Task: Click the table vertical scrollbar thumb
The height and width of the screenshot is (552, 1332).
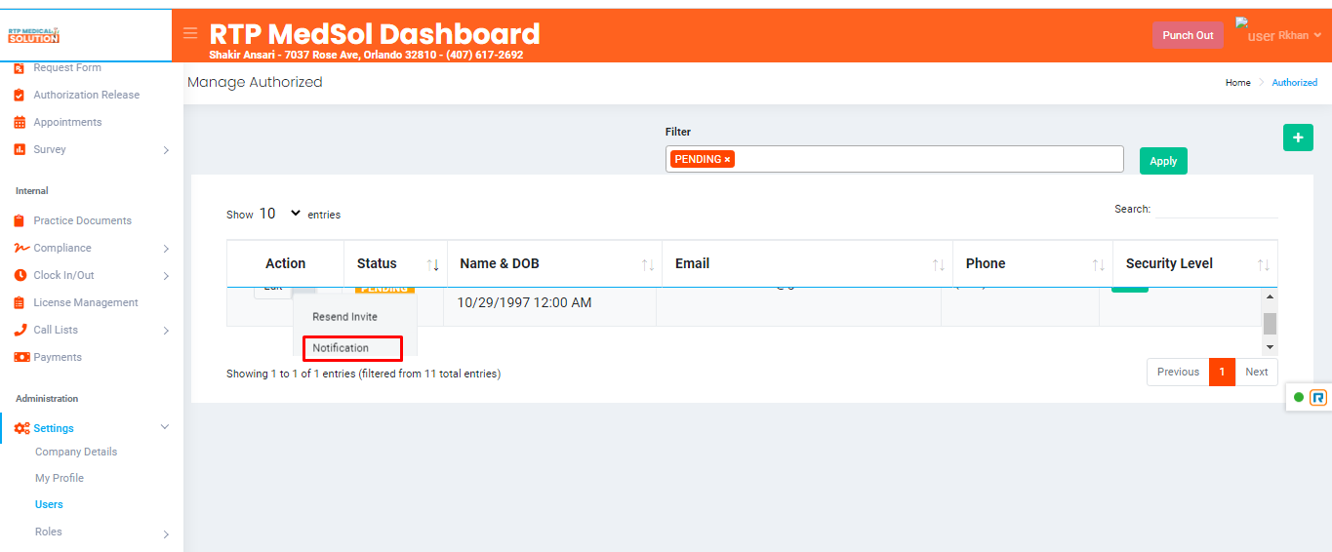Action: tap(1270, 324)
